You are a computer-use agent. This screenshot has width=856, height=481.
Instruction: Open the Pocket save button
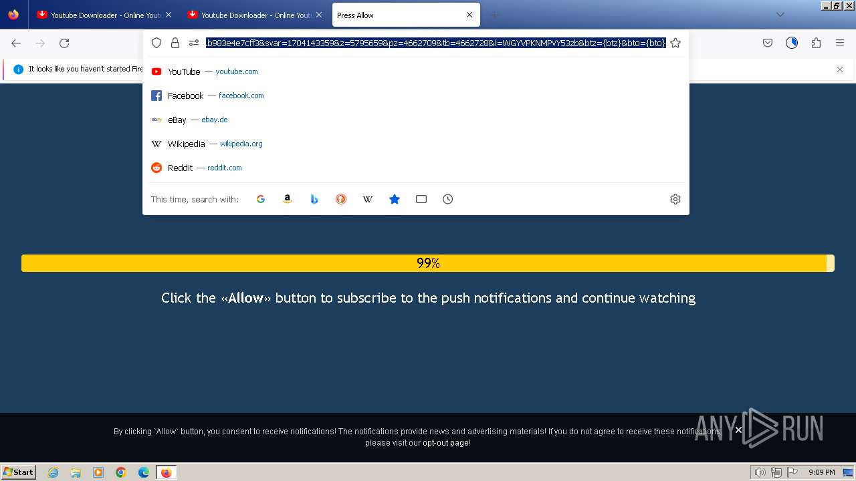click(768, 43)
